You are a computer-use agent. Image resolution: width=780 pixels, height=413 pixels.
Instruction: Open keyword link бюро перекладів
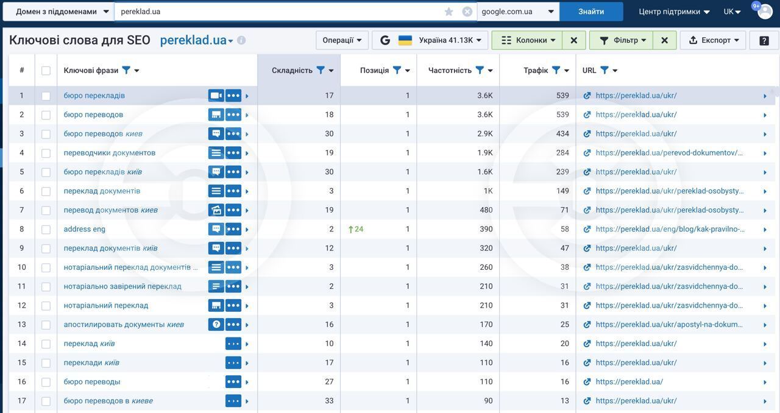pyautogui.click(x=94, y=96)
